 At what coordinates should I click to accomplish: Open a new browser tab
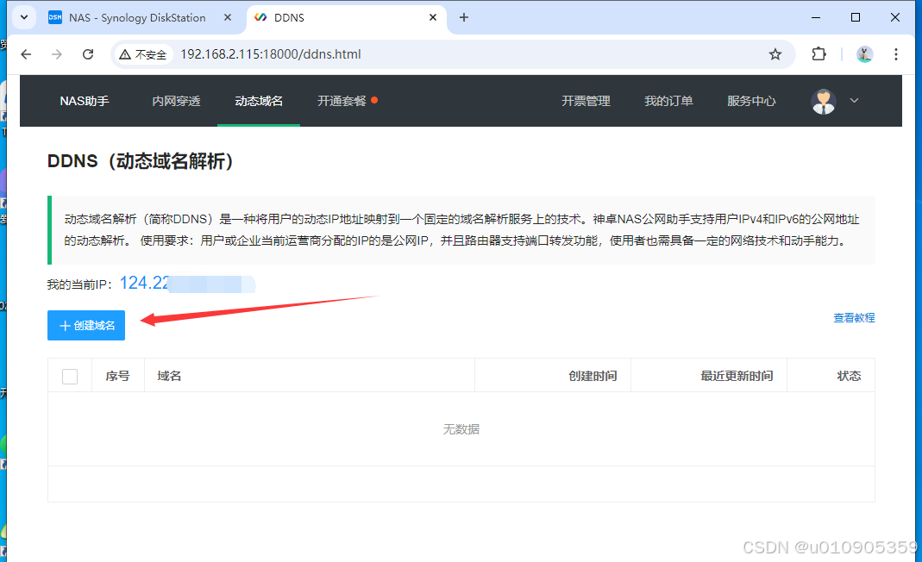(x=464, y=17)
